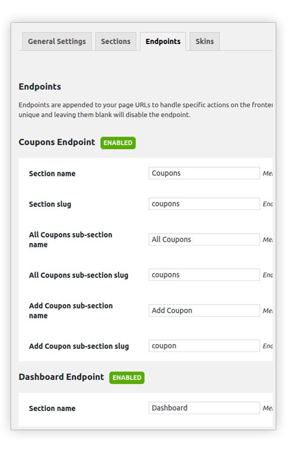Select the Section name label text
303x462 pixels.
pyautogui.click(x=52, y=173)
